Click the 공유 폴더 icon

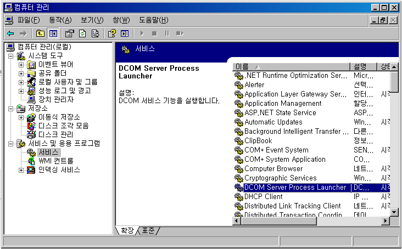click(x=31, y=73)
